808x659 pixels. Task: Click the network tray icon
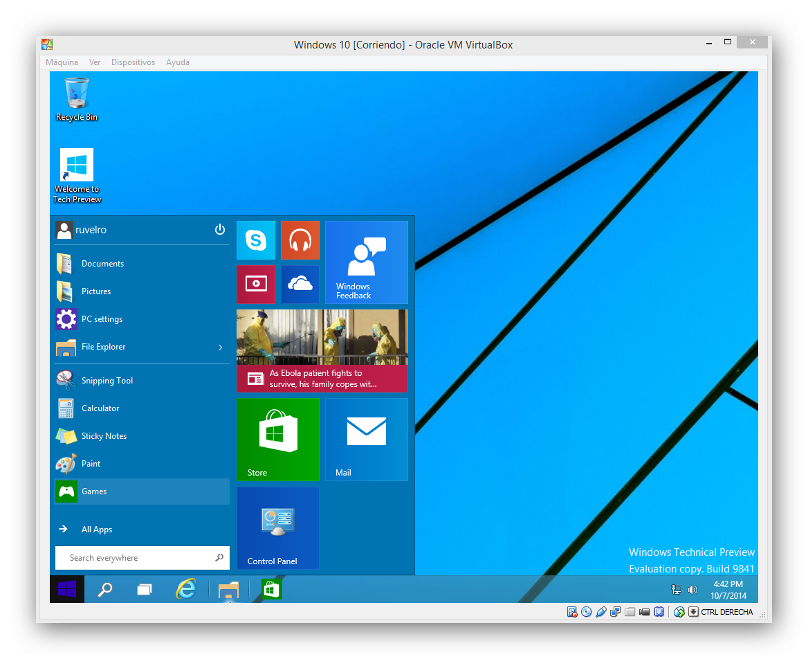pyautogui.click(x=677, y=589)
